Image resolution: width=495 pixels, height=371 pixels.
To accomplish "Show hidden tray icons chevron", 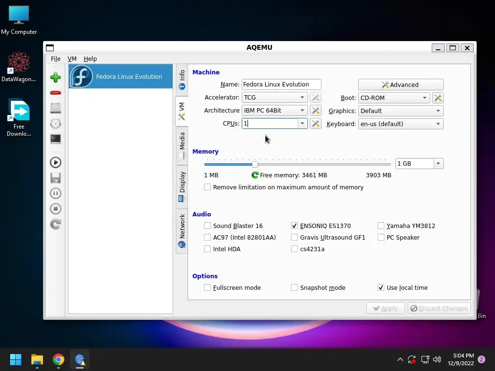I will tap(400, 359).
